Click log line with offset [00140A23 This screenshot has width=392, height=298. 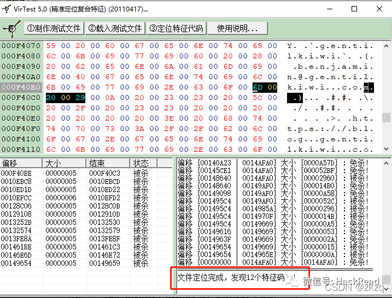[273, 163]
